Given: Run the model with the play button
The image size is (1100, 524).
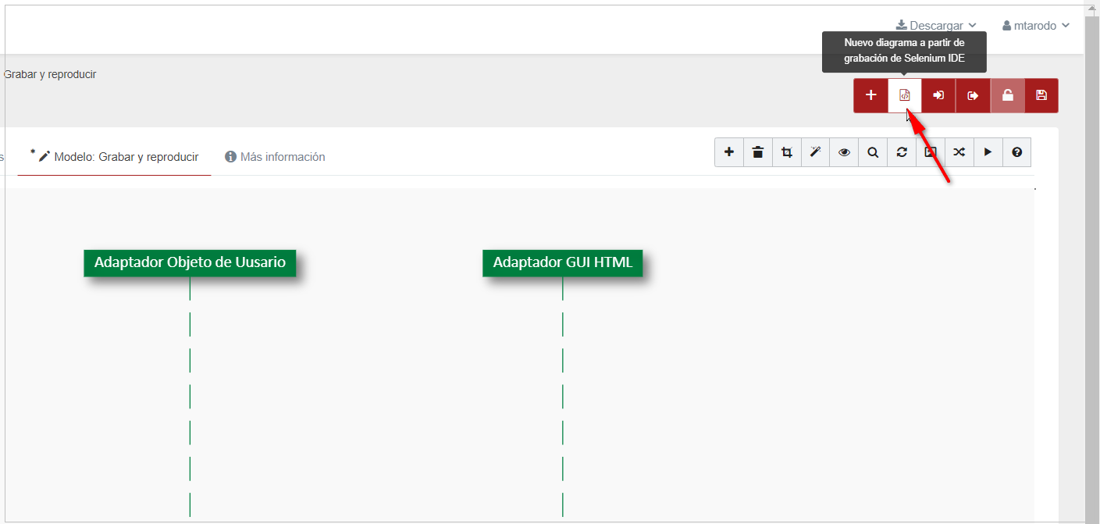Looking at the screenshot, I should (988, 152).
